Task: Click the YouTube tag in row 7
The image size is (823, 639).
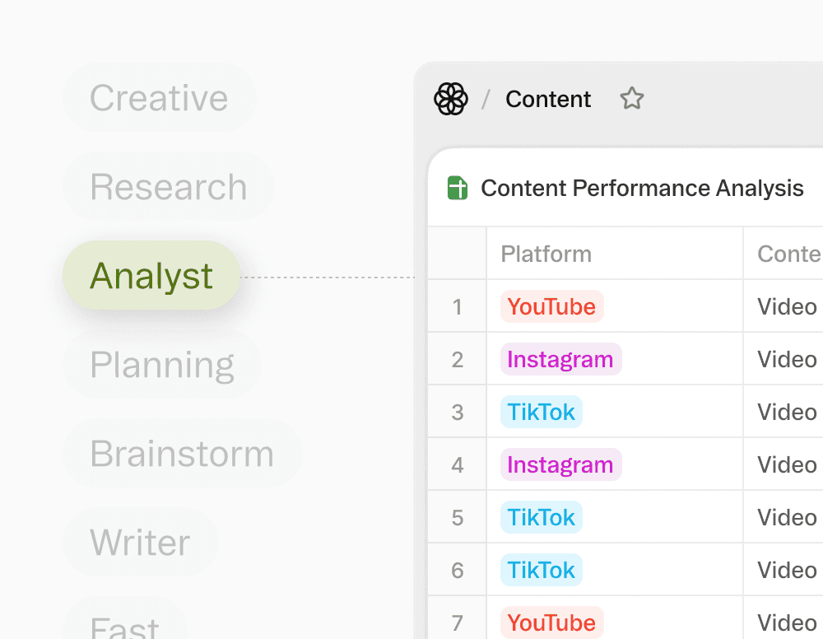Action: click(x=551, y=623)
